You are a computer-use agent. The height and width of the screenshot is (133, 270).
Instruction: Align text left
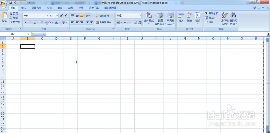pyautogui.click(x=73, y=22)
